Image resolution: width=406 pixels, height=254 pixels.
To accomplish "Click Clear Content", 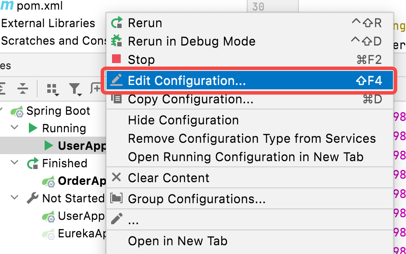I will pos(168,178).
